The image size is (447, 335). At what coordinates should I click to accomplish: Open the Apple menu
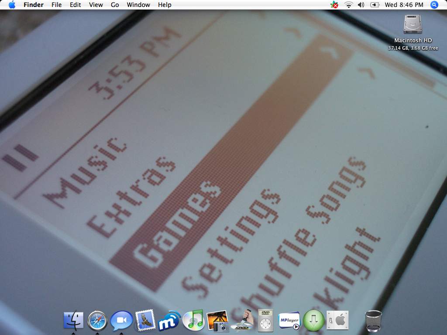(x=12, y=5)
